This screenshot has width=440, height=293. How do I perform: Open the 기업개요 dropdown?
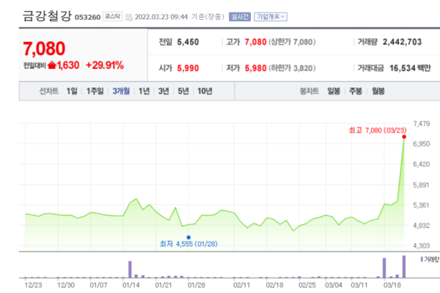click(x=271, y=17)
